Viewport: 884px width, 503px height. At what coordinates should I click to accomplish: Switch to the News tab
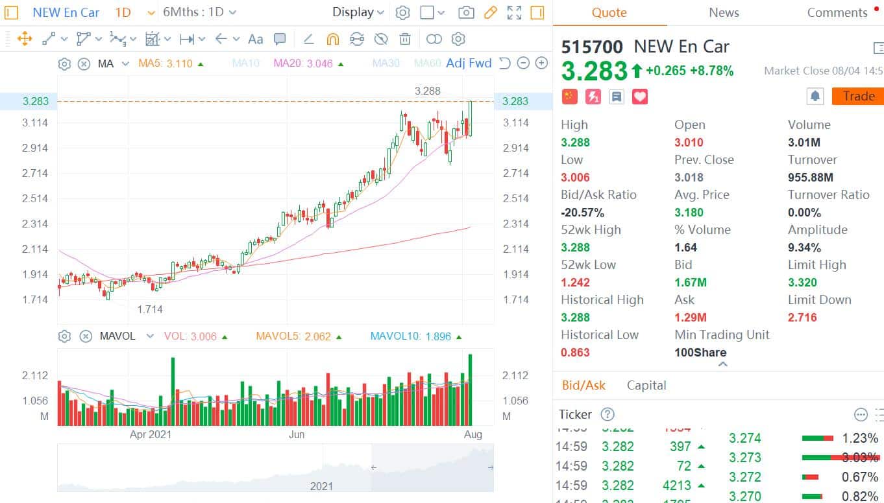click(723, 12)
